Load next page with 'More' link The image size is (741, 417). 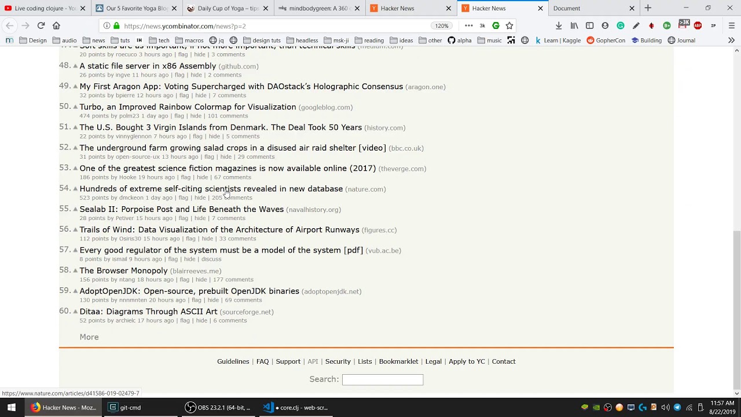pos(89,337)
